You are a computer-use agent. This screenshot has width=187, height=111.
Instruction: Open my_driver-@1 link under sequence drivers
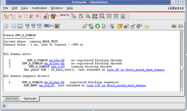pyautogui.click(x=54, y=82)
